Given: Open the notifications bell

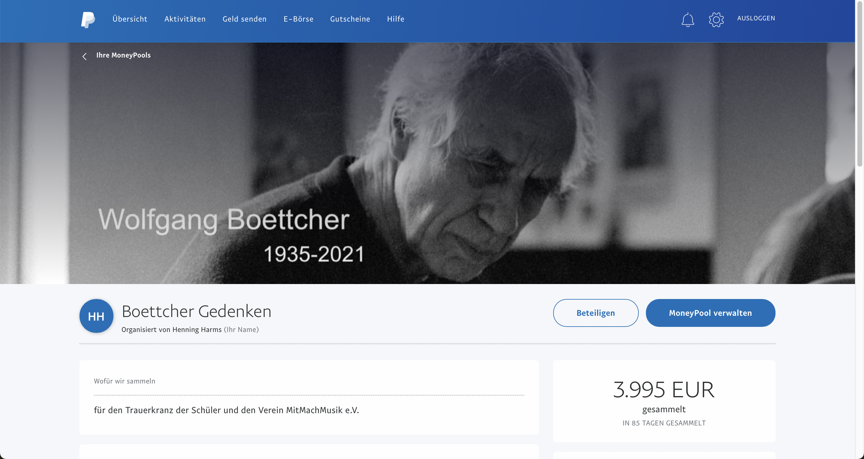Looking at the screenshot, I should click(688, 19).
